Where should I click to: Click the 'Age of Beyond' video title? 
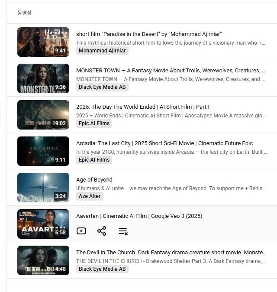tap(94, 180)
